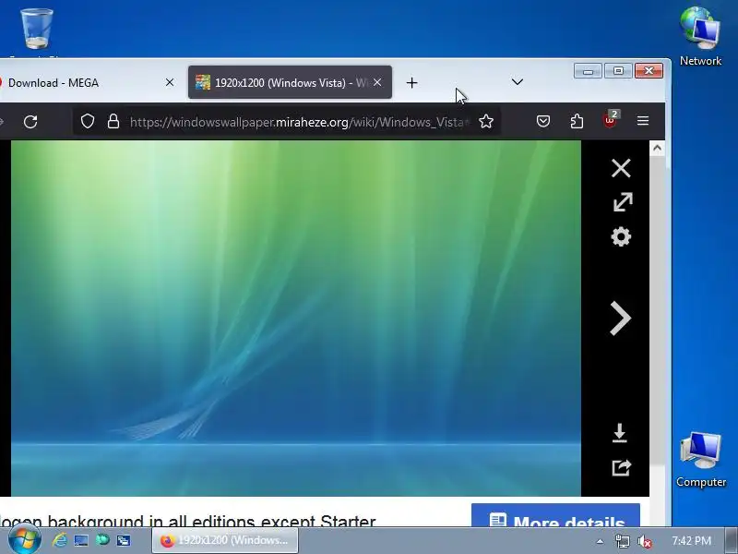738x554 pixels.
Task: Click Show desktop quick launch icon
Action: 81,540
